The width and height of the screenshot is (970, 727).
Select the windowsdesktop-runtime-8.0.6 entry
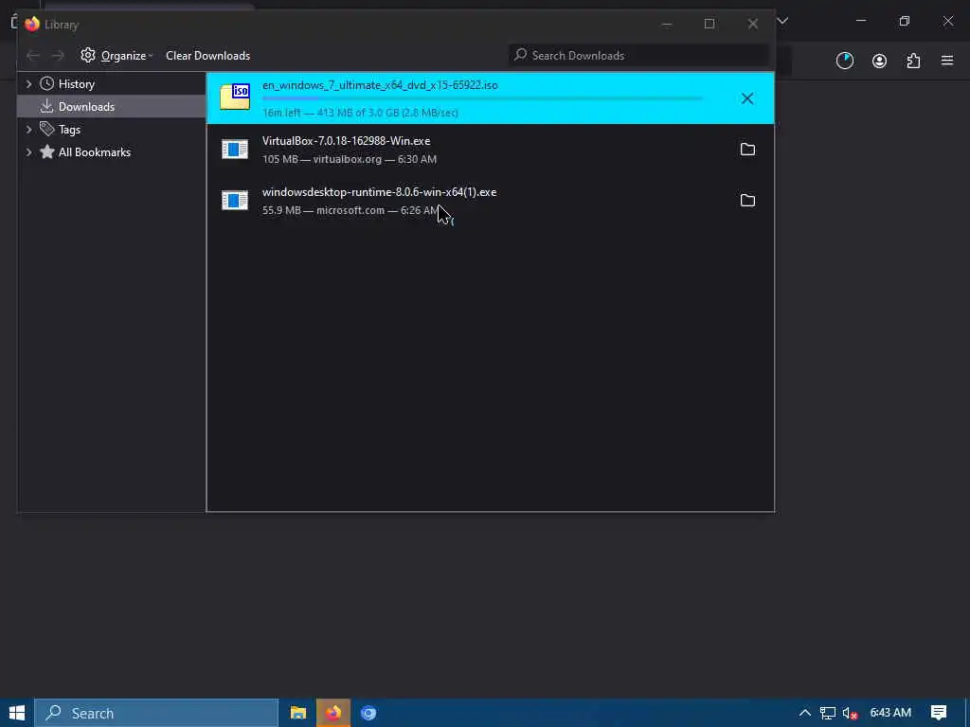[x=490, y=201]
